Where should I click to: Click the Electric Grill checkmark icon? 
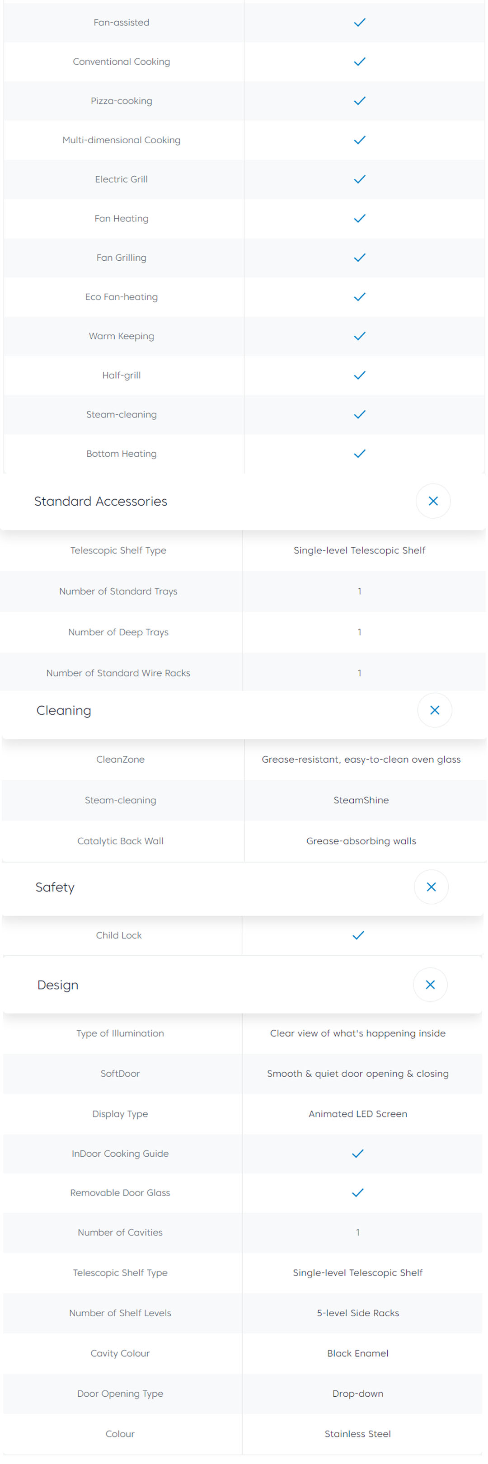point(360,179)
